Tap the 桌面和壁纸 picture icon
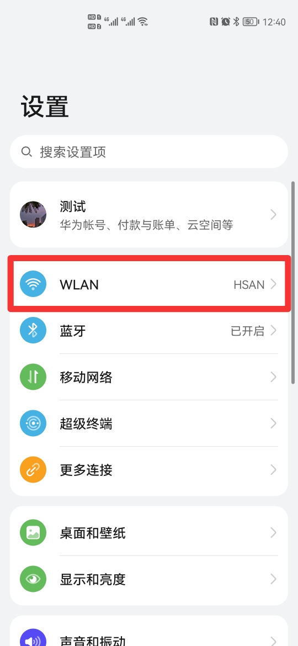Viewport: 298px width, 646px height. 33,533
